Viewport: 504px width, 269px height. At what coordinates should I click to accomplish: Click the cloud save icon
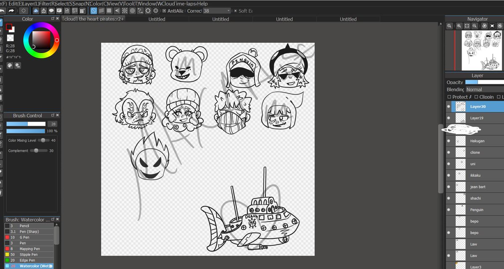tap(36, 10)
